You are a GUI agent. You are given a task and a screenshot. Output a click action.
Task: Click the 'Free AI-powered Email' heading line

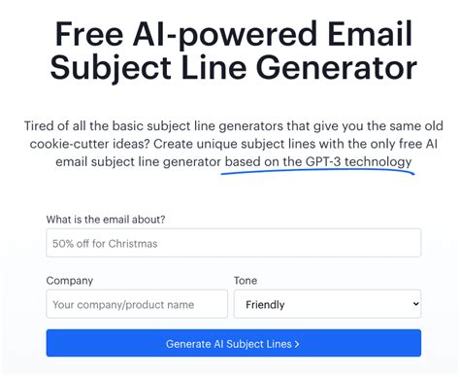[234, 33]
